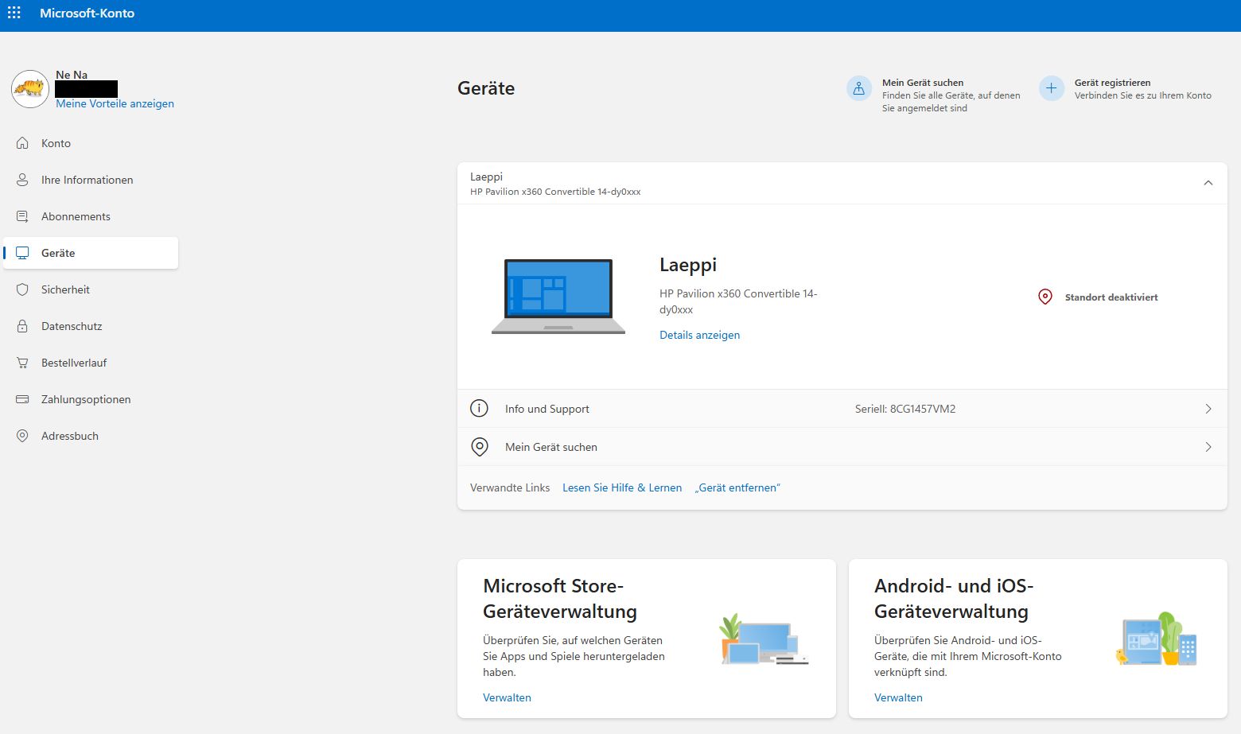The image size is (1241, 734).
Task: Click the Adressbuch location pin icon
Action: point(22,436)
